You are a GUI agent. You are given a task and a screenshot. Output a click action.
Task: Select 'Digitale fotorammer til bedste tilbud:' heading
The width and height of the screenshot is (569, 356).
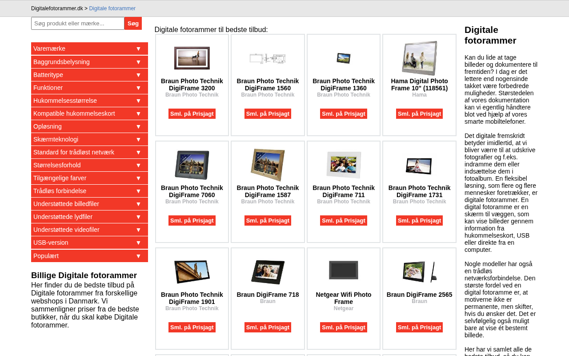[211, 30]
